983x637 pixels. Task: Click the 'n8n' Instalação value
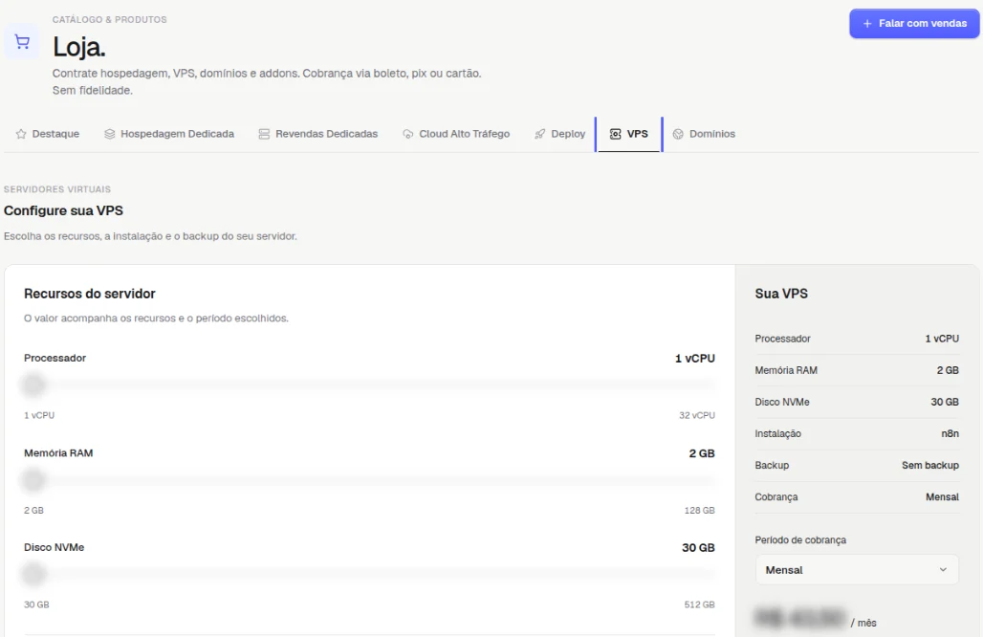(x=950, y=433)
